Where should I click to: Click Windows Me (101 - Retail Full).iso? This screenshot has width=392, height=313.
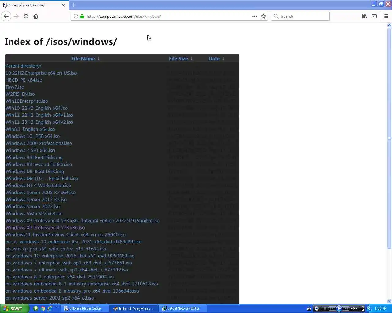click(42, 178)
